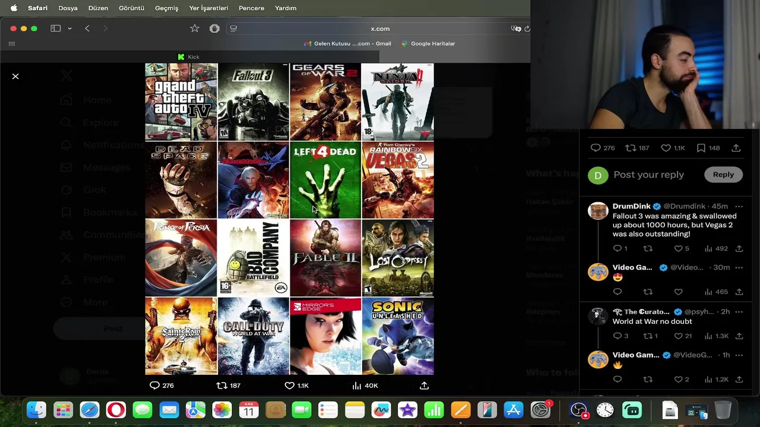Screen dimensions: 760x427
Task: Click the x.com address bar
Action: pos(380,28)
